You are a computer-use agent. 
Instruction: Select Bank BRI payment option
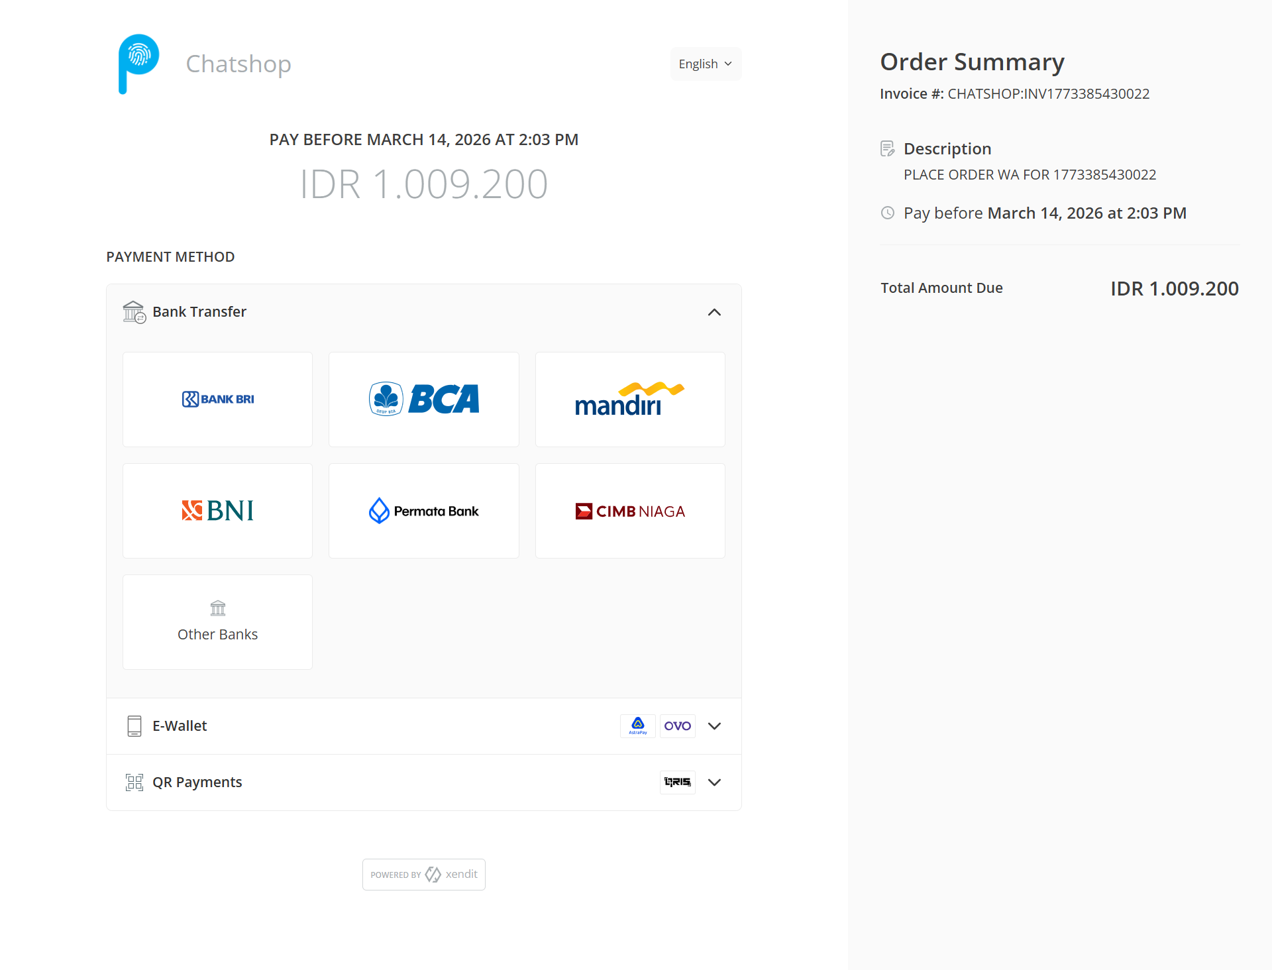[x=217, y=400]
